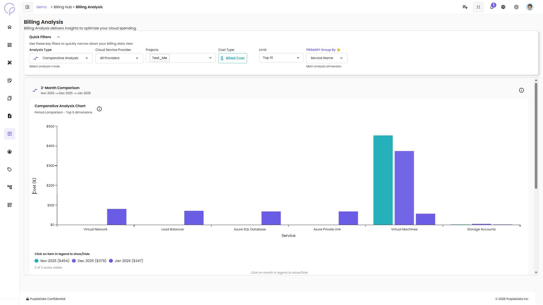Screen dimensions: 543x305
Task: Click the globe language icon
Action: click(503, 7)
